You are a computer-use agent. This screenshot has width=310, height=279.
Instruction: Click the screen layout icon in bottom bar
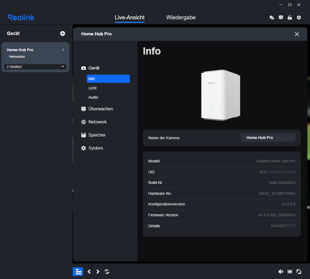click(x=290, y=271)
